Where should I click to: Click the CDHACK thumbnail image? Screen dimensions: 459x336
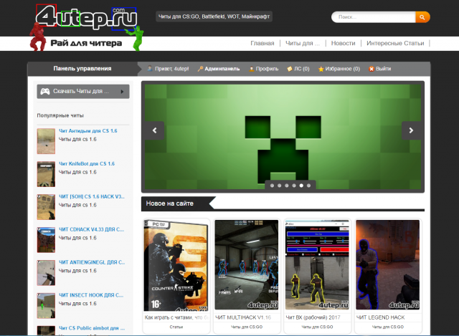coord(46,240)
